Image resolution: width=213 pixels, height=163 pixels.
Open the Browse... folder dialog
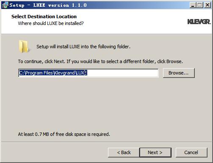pyautogui.click(x=179, y=73)
